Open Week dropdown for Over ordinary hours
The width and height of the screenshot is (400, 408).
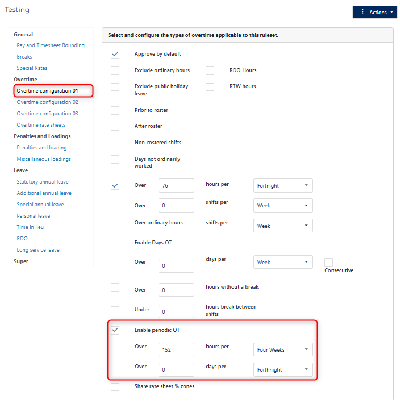[283, 226]
